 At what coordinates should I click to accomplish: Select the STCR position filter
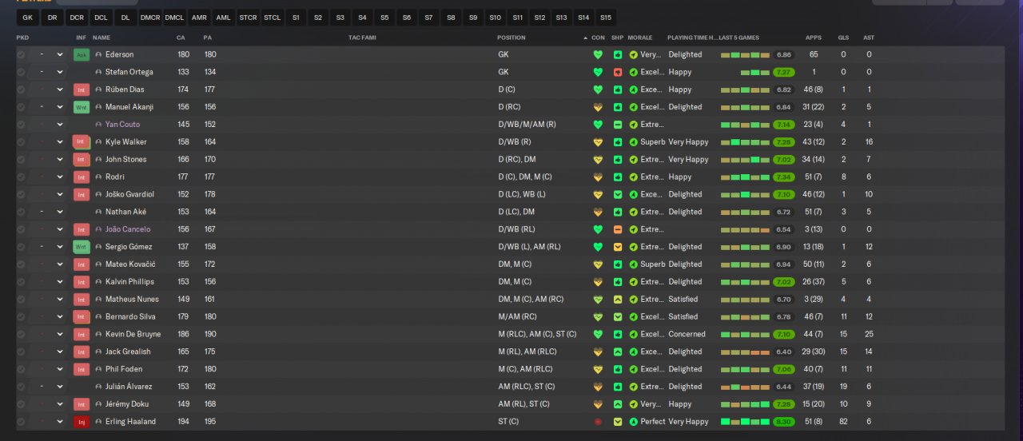pos(248,17)
